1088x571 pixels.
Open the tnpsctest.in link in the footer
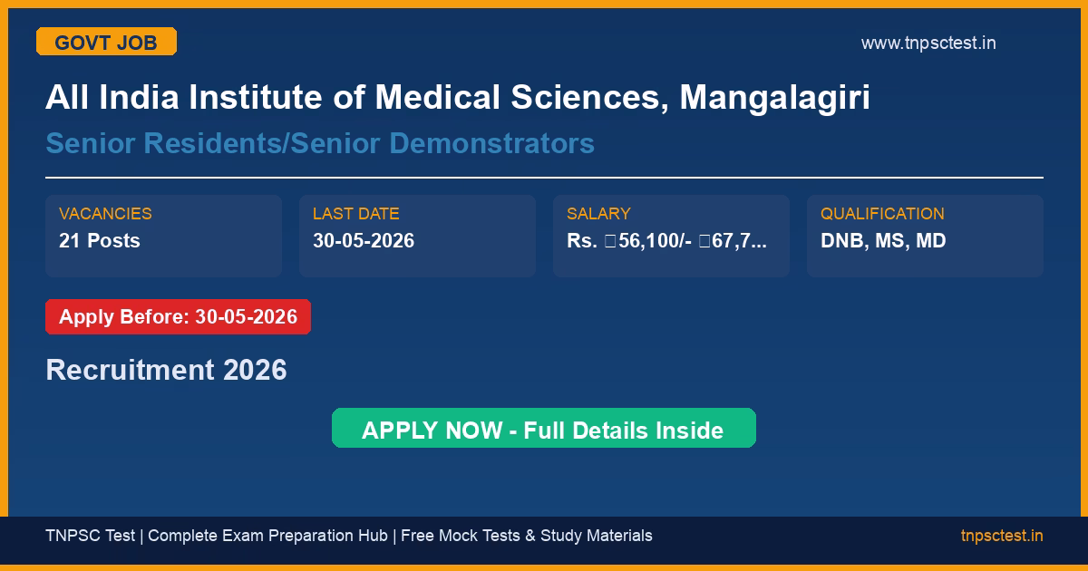coord(1001,536)
